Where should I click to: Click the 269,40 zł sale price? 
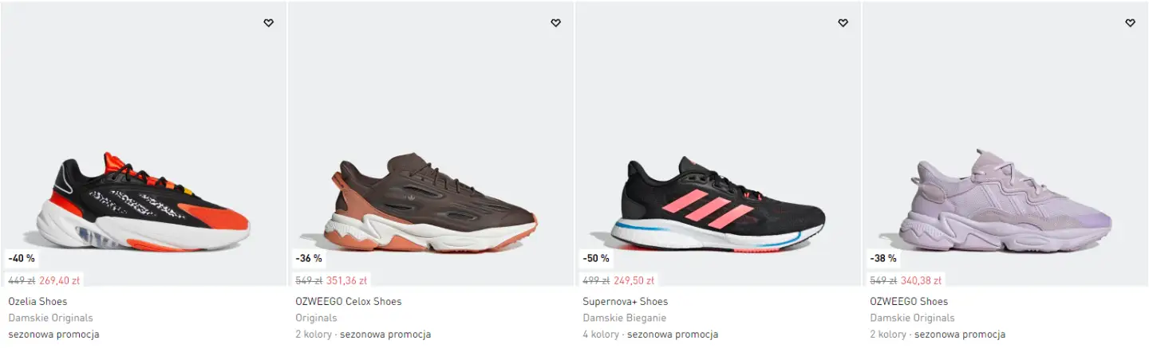(x=60, y=280)
